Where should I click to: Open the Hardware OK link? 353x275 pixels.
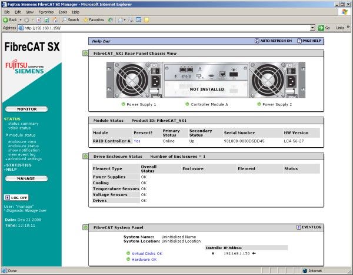(x=144, y=260)
